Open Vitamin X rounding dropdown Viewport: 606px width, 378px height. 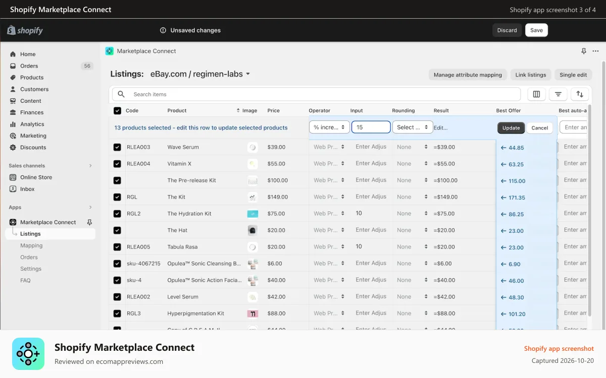coord(413,164)
